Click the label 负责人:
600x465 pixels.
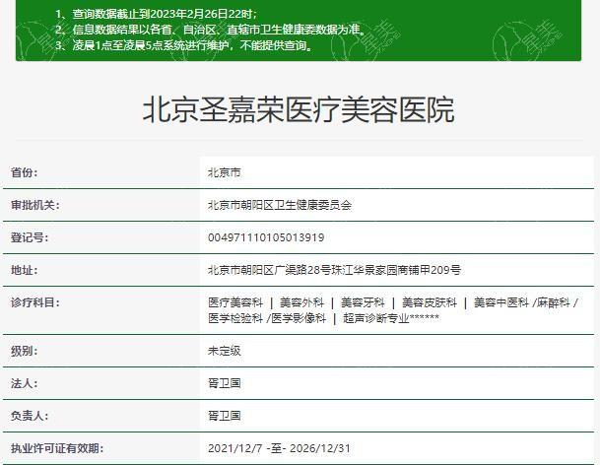30,416
